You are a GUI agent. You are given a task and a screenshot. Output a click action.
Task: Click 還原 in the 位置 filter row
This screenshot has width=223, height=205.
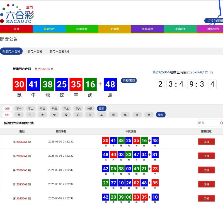tap(101, 109)
